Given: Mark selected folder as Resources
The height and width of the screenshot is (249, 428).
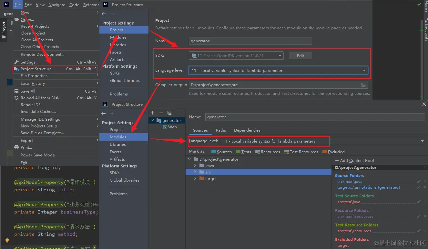Looking at the screenshot, I should click(x=268, y=152).
